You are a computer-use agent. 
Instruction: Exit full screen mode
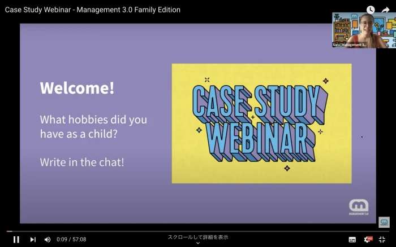(x=382, y=239)
